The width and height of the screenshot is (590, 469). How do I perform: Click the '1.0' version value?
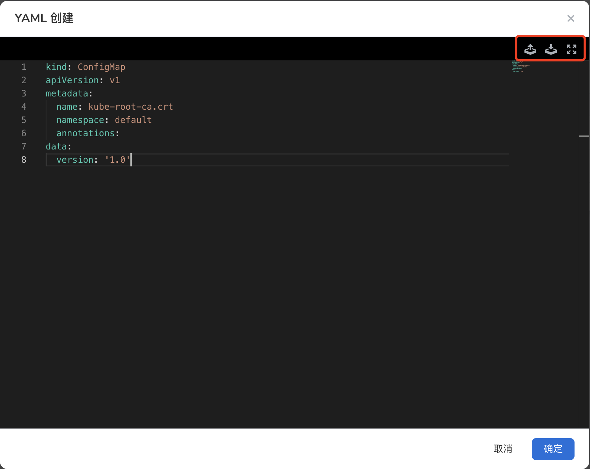point(117,160)
